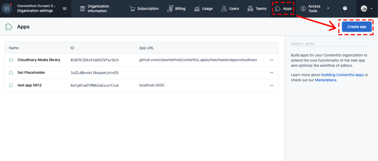The height and width of the screenshot is (161, 378).
Task: Click the hamburger menu next to Organization settings
Action: 65,9
